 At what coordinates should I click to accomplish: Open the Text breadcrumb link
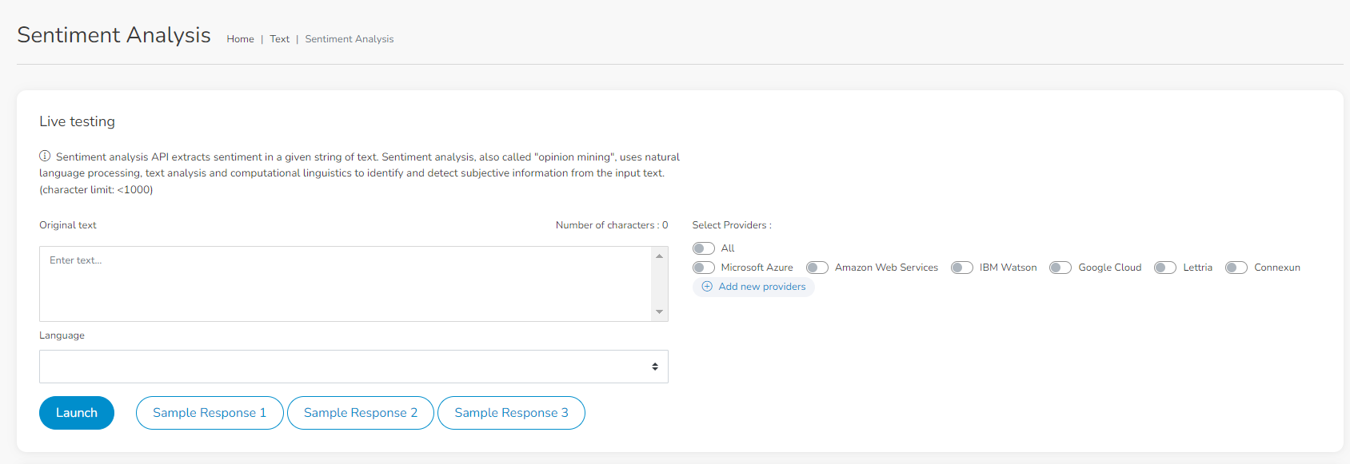tap(280, 39)
